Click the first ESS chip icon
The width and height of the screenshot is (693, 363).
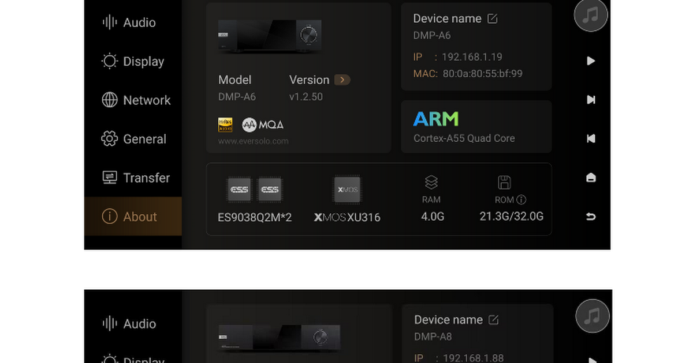240,190
